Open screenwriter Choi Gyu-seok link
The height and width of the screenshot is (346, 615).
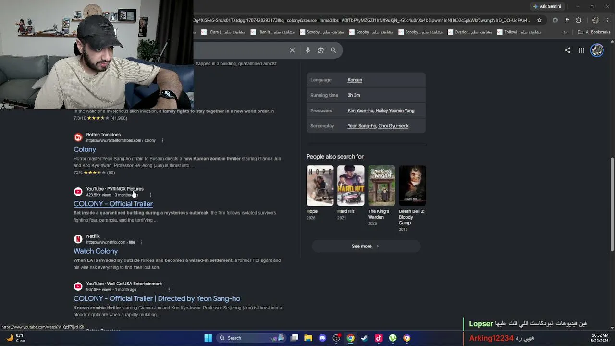(394, 126)
